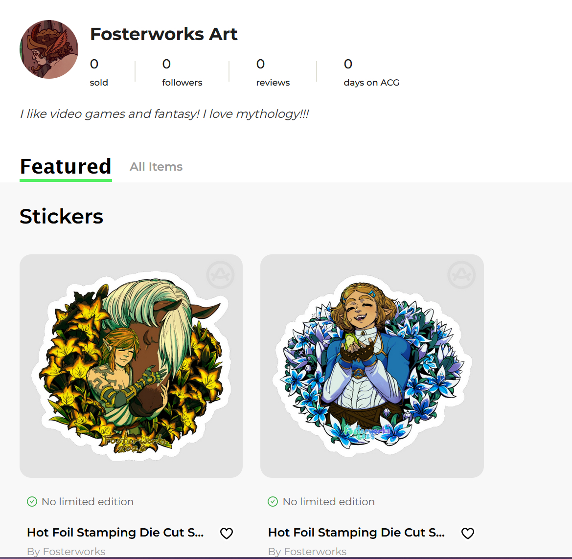Screen dimensions: 572x559
Task: Click the green check icon under the yellow-flower sticker
Action: point(32,502)
